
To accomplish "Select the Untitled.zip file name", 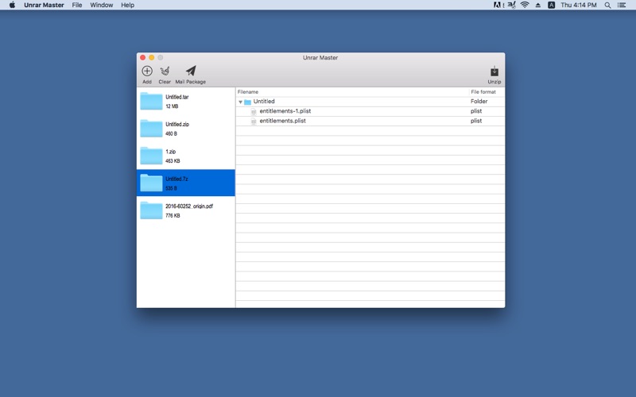I will [x=177, y=125].
